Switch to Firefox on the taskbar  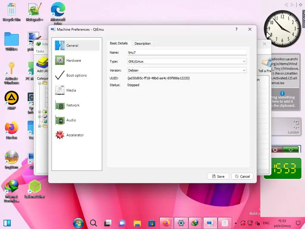(166, 223)
